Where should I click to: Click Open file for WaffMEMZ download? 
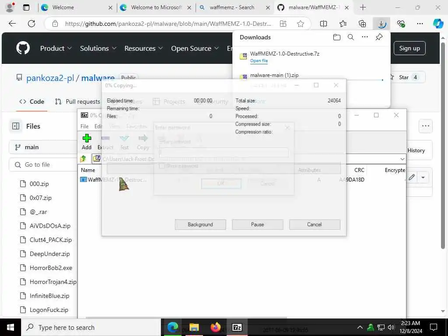pos(259,60)
